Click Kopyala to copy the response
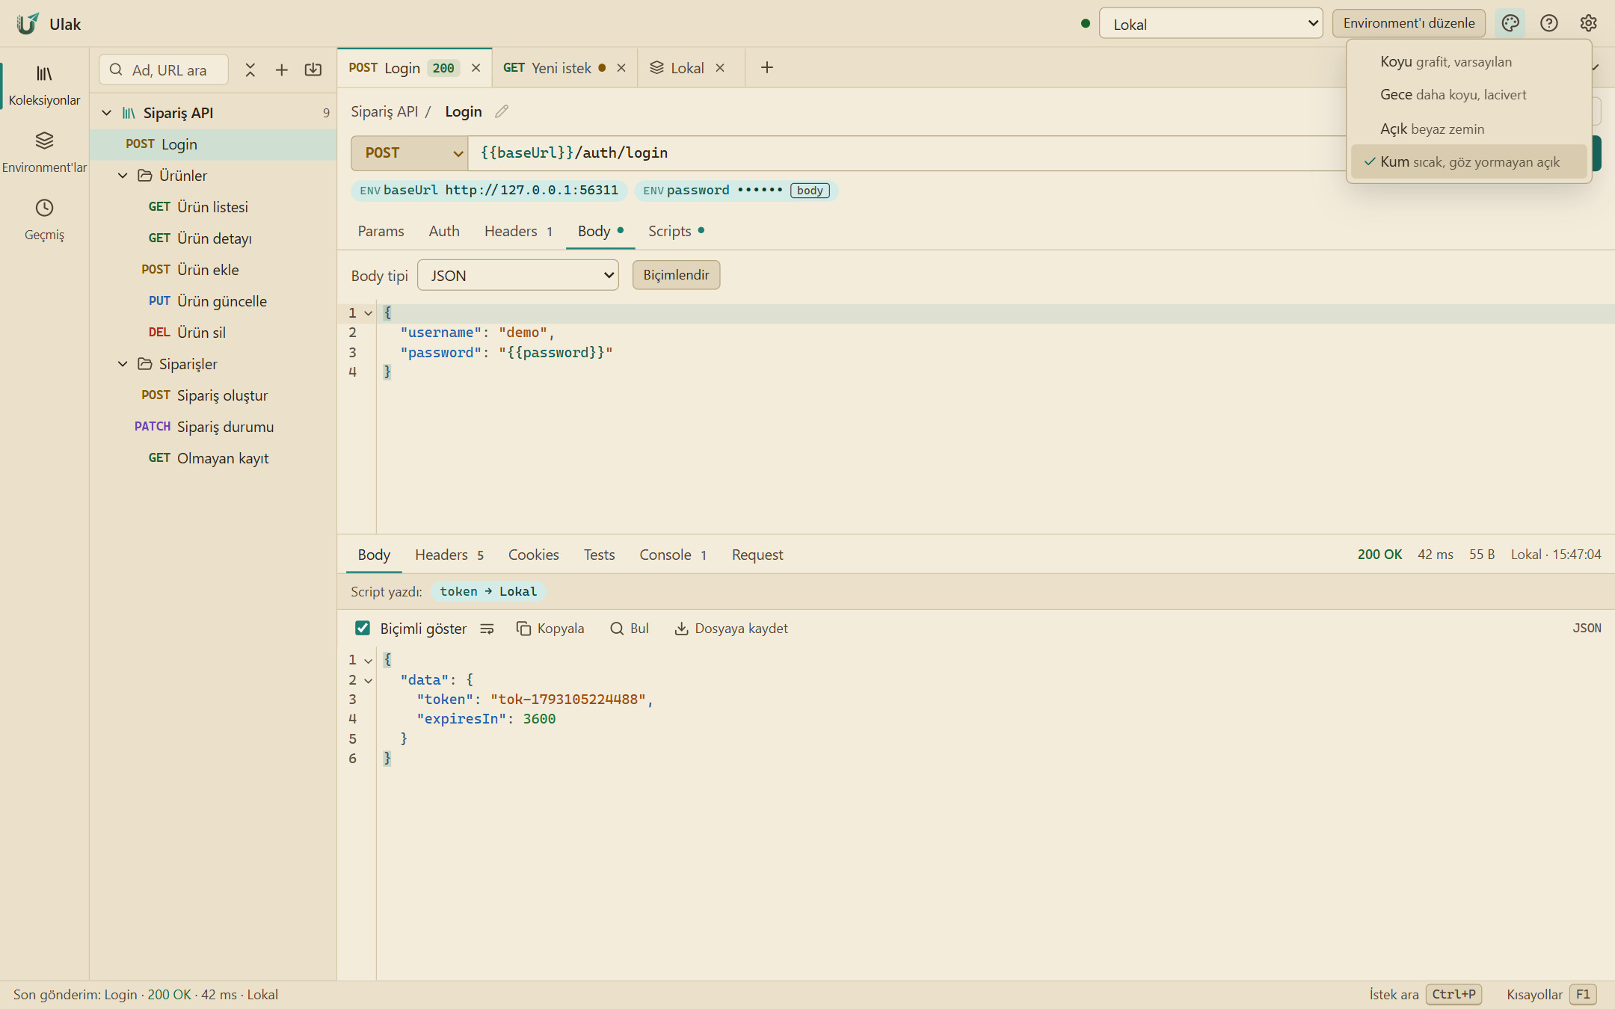The height and width of the screenshot is (1009, 1615). click(550, 629)
